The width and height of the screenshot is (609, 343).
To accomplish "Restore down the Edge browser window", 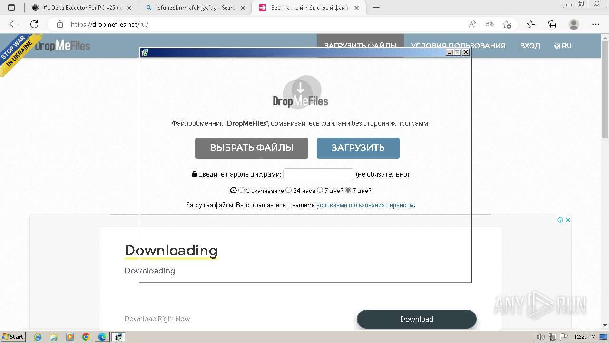I will pyautogui.click(x=581, y=4).
